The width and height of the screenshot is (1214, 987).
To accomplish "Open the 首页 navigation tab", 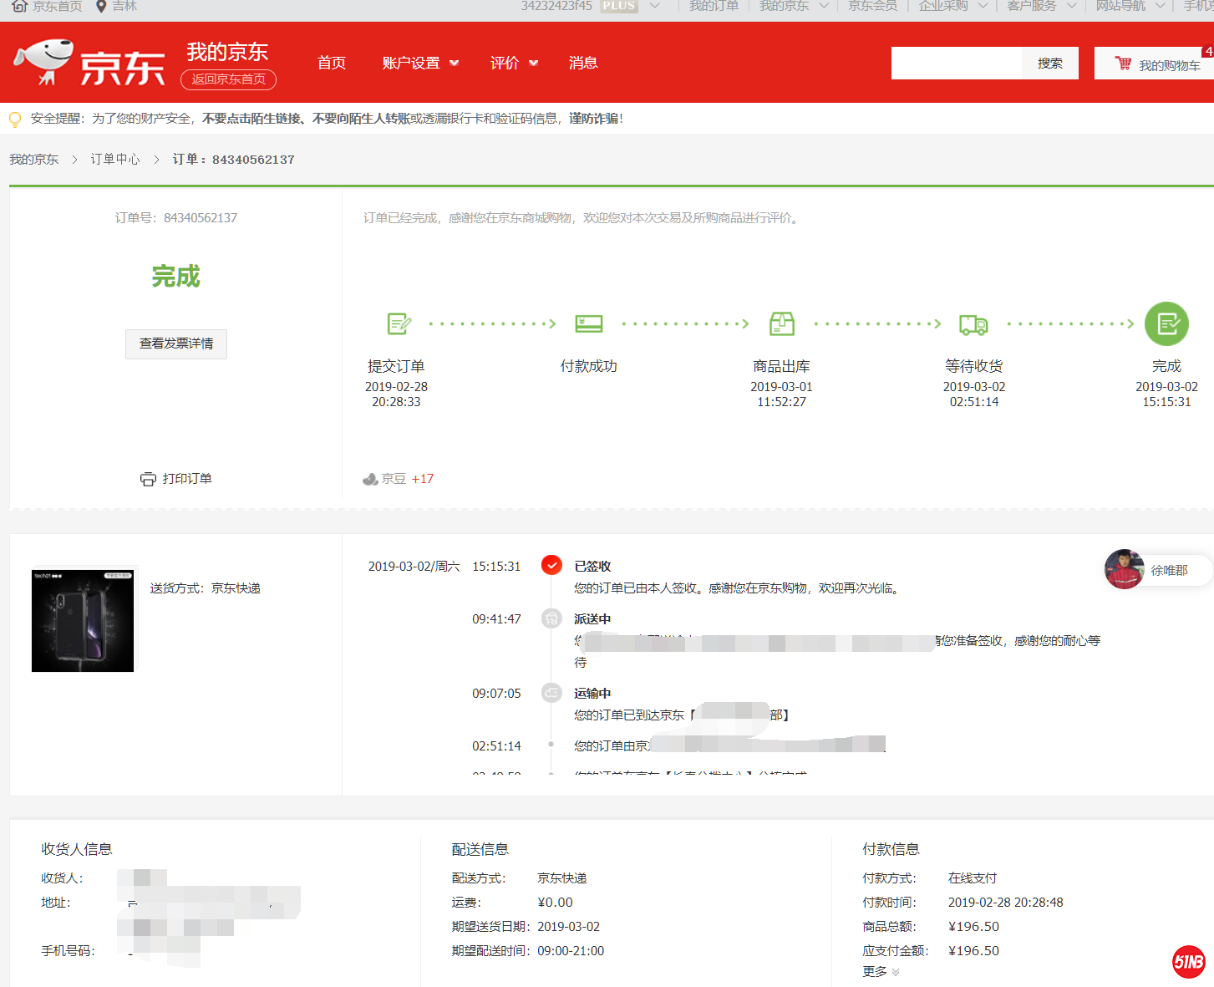I will (332, 63).
